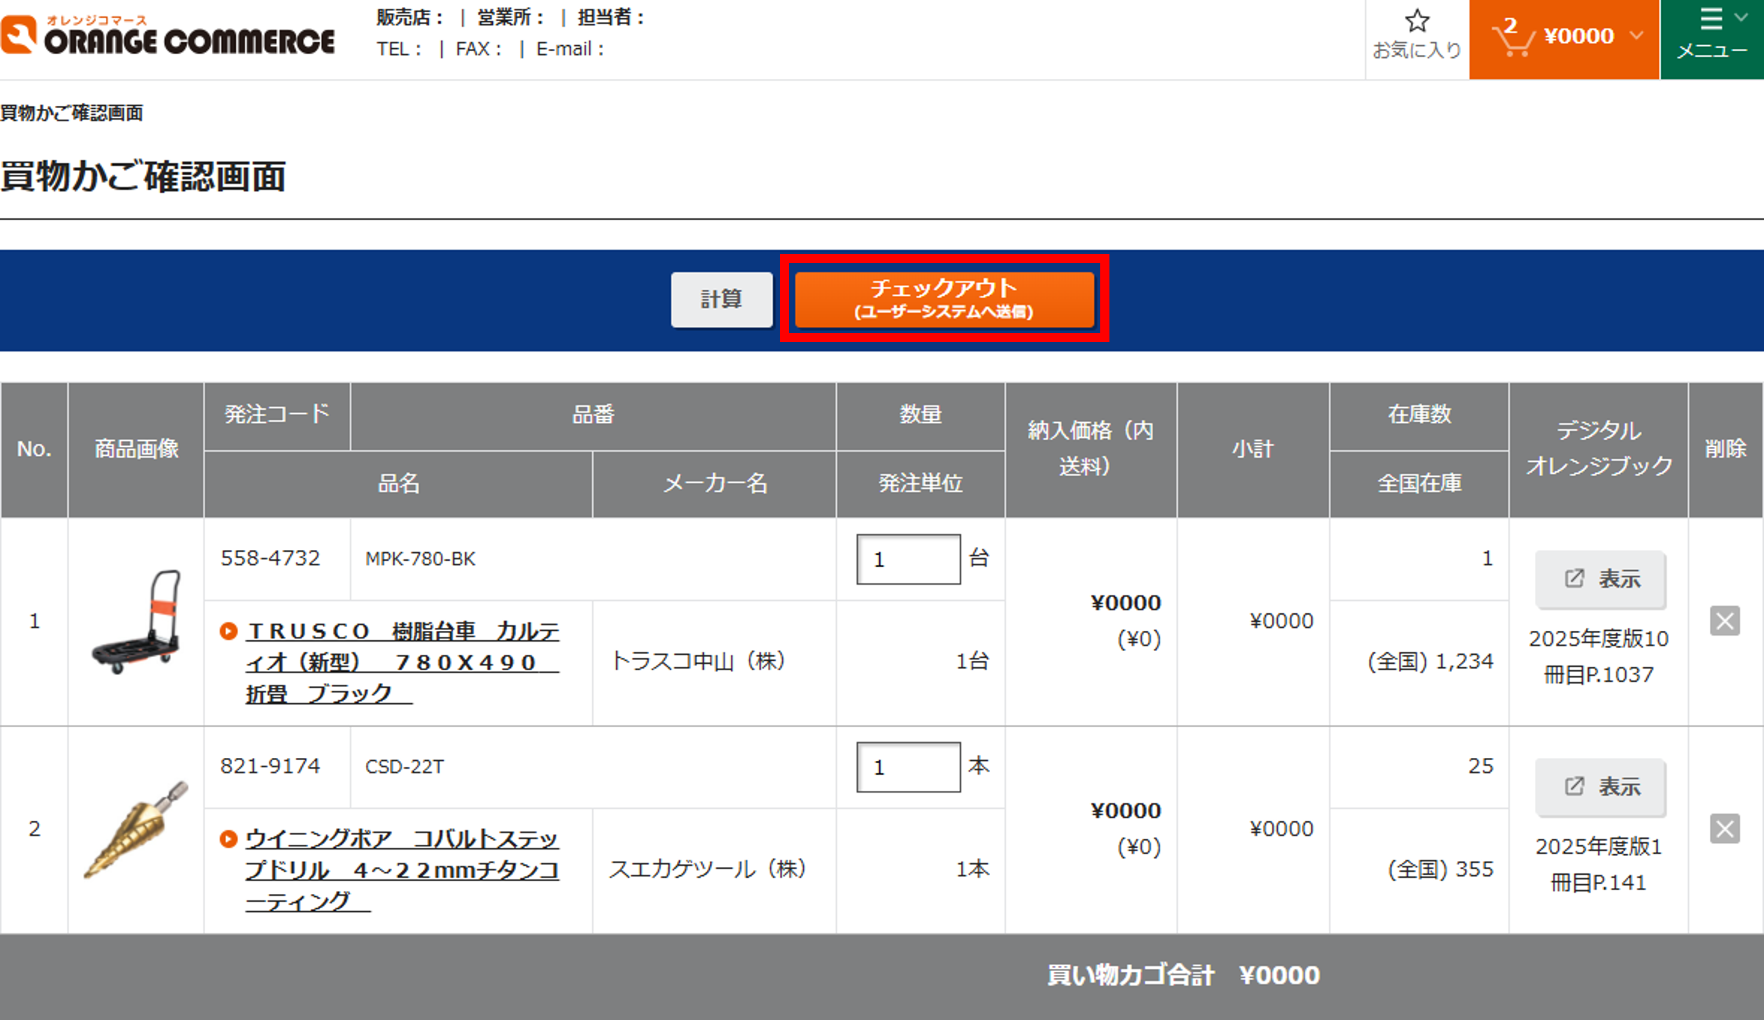Click the チェックアウト checkout button
Screen dimensions: 1764x1020
point(944,299)
